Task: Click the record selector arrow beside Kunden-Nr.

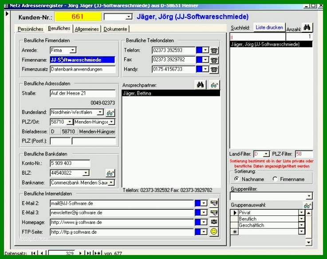Action: (7, 14)
